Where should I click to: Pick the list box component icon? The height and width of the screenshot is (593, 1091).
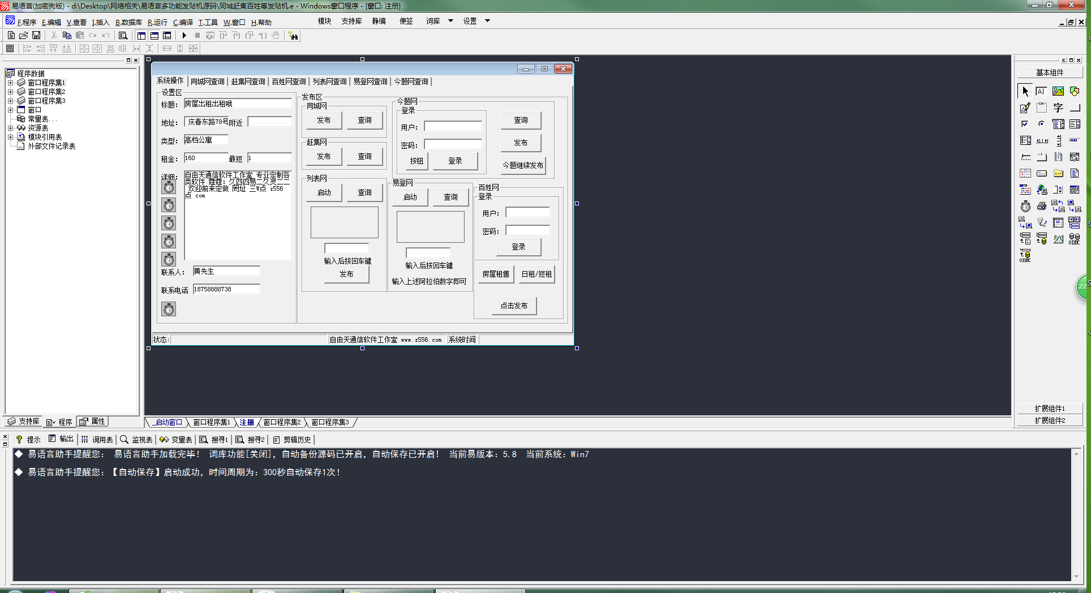[1075, 124]
